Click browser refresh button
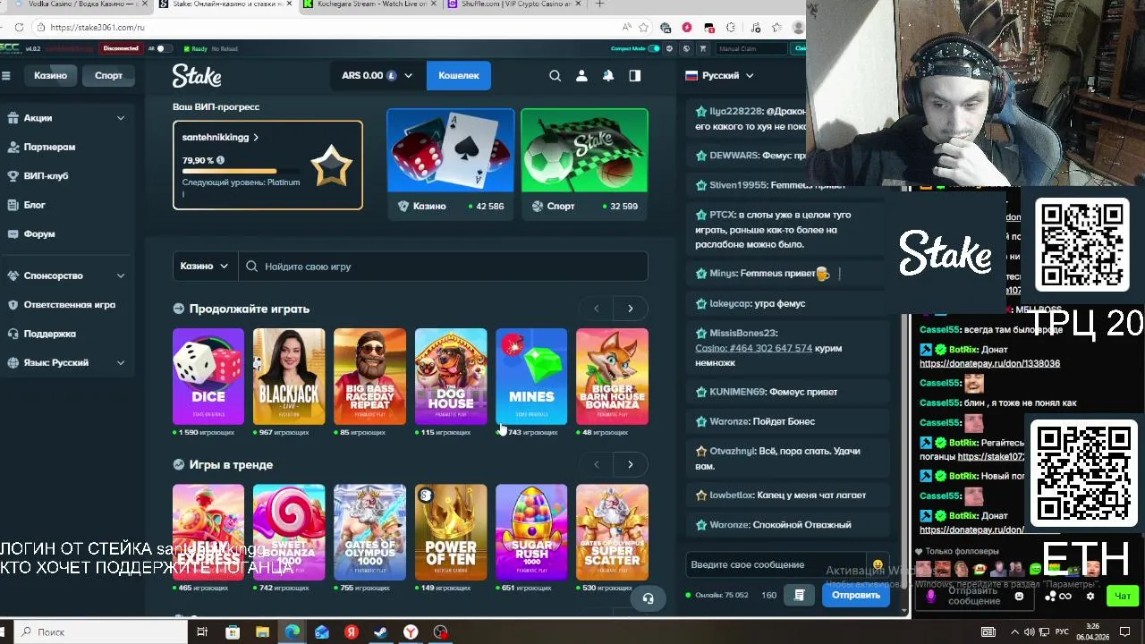This screenshot has height=644, width=1145. [x=18, y=27]
